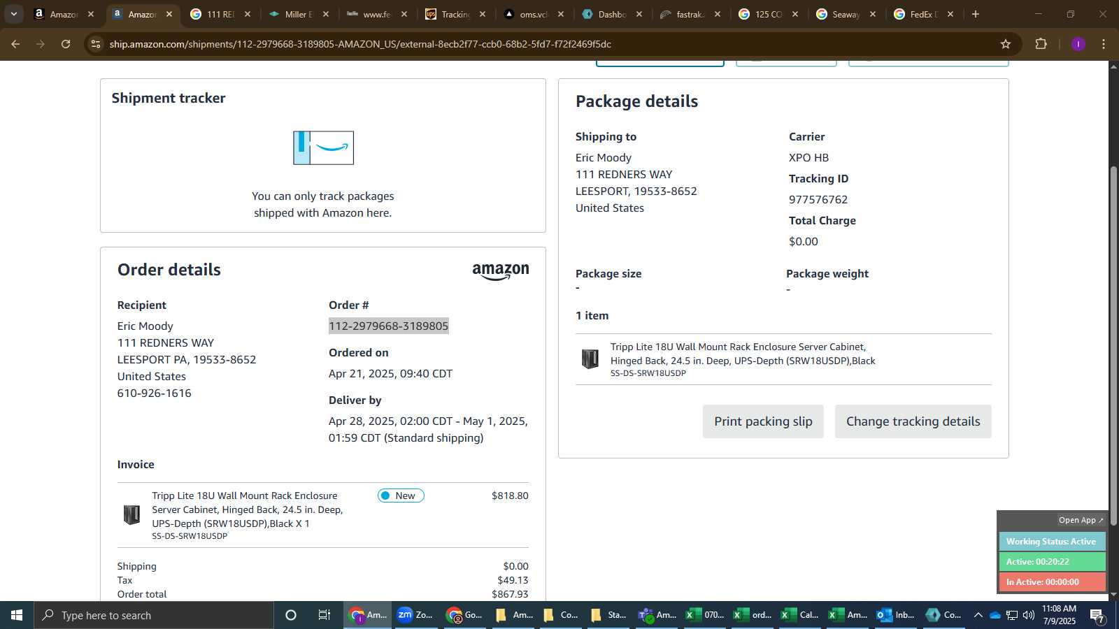Go forward in browser history
Image resolution: width=1119 pixels, height=629 pixels.
pos(41,44)
